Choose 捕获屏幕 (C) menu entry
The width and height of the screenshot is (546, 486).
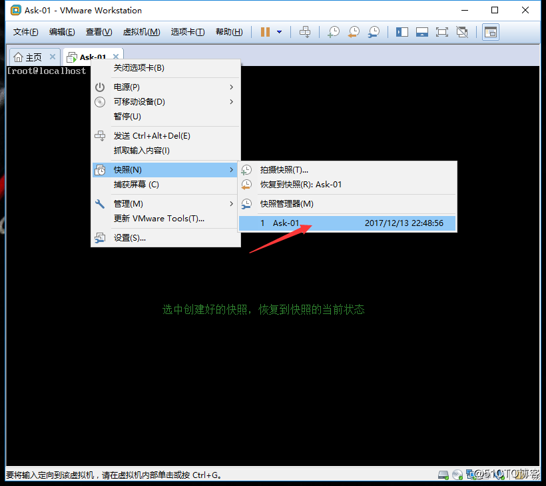pyautogui.click(x=166, y=185)
